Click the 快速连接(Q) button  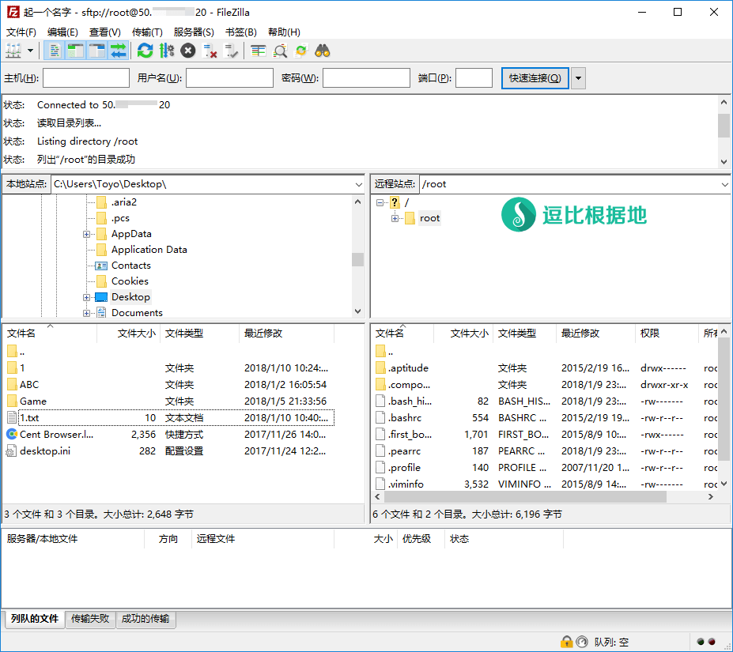(535, 78)
